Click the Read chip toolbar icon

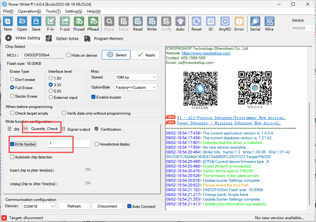tap(138, 21)
